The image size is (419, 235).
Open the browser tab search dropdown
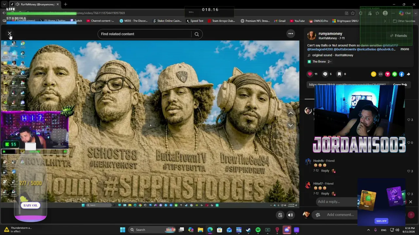click(4, 4)
